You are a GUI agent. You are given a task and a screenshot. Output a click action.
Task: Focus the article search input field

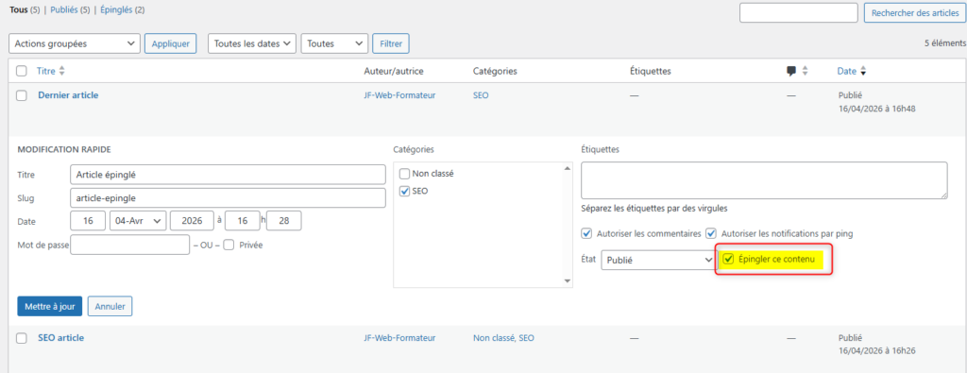coord(799,13)
